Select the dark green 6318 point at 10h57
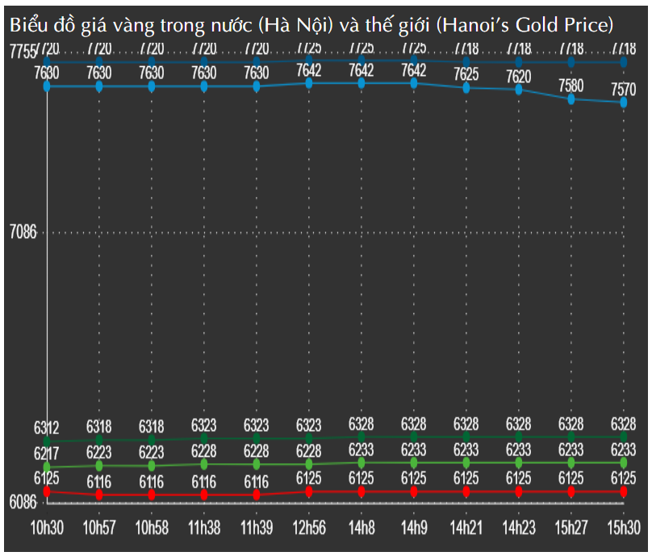This screenshot has width=652, height=556. coord(99,440)
